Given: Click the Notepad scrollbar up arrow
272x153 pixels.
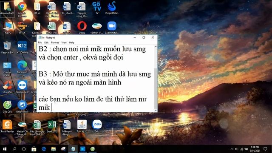Looking at the screenshot, I should (x=156, y=46).
